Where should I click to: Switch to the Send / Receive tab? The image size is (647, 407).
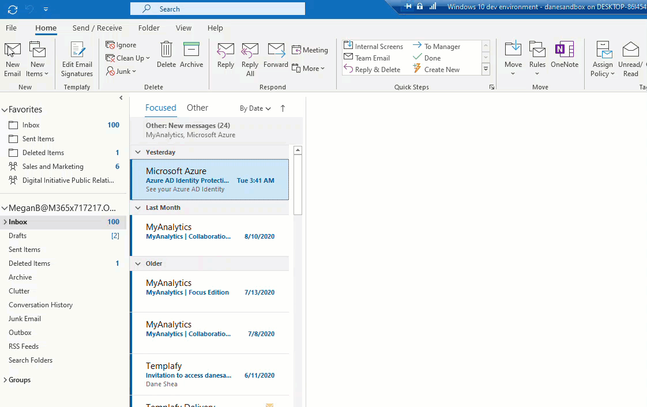(x=97, y=28)
